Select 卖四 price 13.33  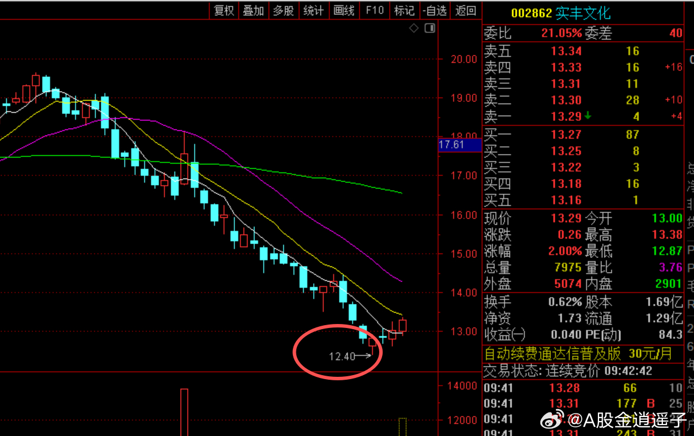pyautogui.click(x=566, y=68)
